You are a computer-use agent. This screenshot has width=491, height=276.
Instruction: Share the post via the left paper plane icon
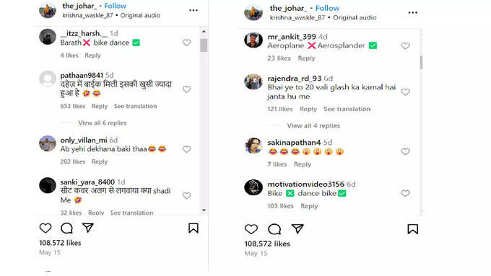pyautogui.click(x=88, y=228)
